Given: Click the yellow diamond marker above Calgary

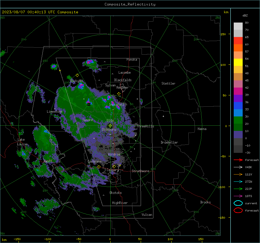Looking at the screenshot, I should click(x=114, y=166).
